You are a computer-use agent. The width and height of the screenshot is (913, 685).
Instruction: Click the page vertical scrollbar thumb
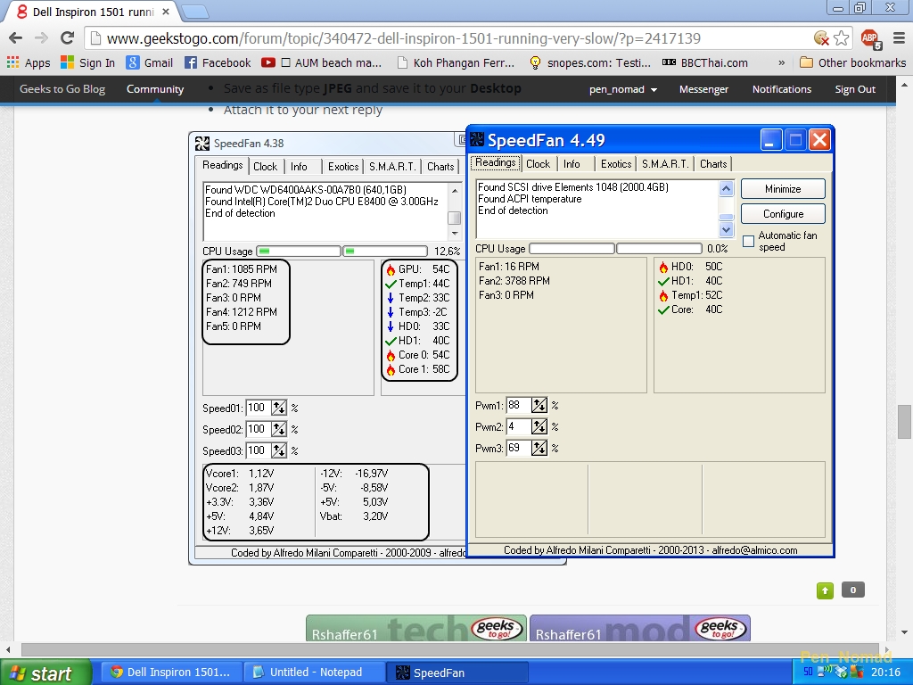(x=904, y=422)
